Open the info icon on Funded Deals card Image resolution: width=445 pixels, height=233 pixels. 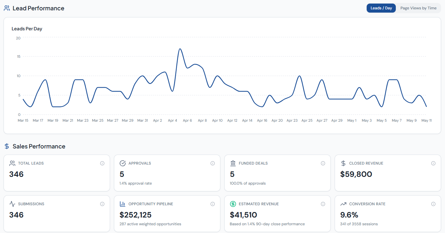click(x=323, y=163)
